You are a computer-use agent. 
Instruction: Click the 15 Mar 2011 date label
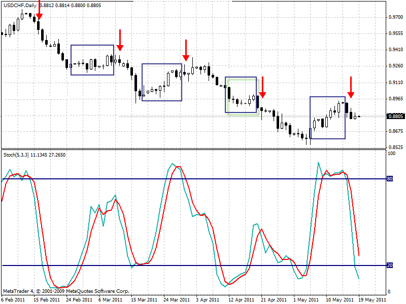[x=144, y=300]
